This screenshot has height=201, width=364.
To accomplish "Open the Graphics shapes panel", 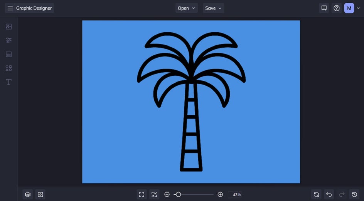I will tap(8, 68).
